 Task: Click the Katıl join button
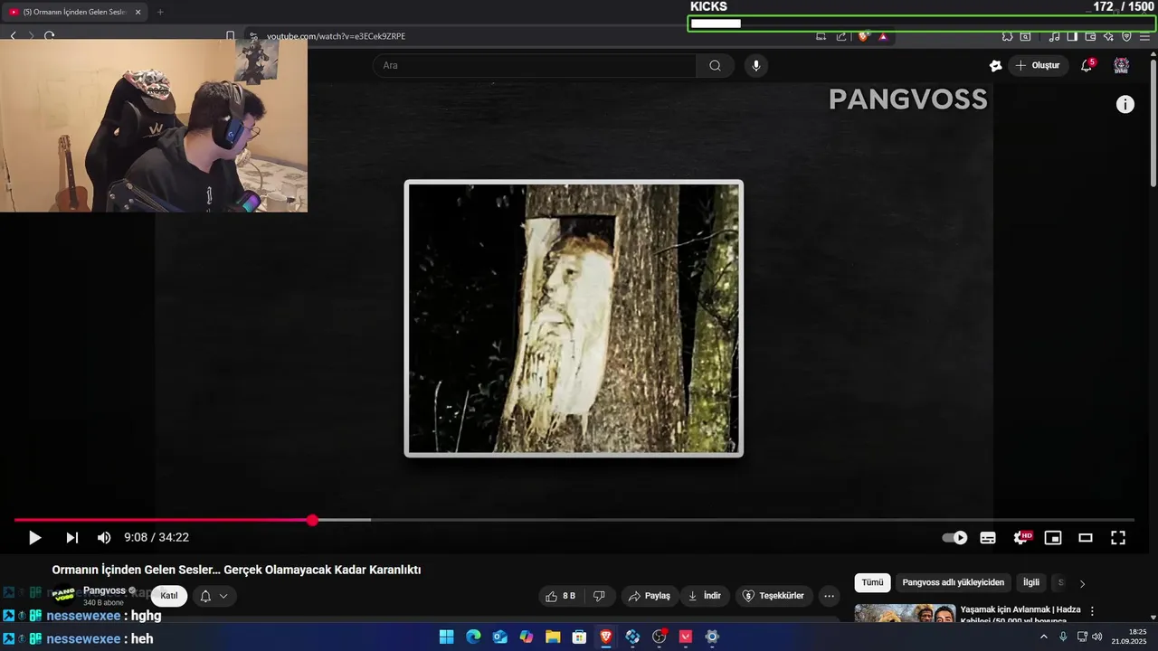(169, 596)
